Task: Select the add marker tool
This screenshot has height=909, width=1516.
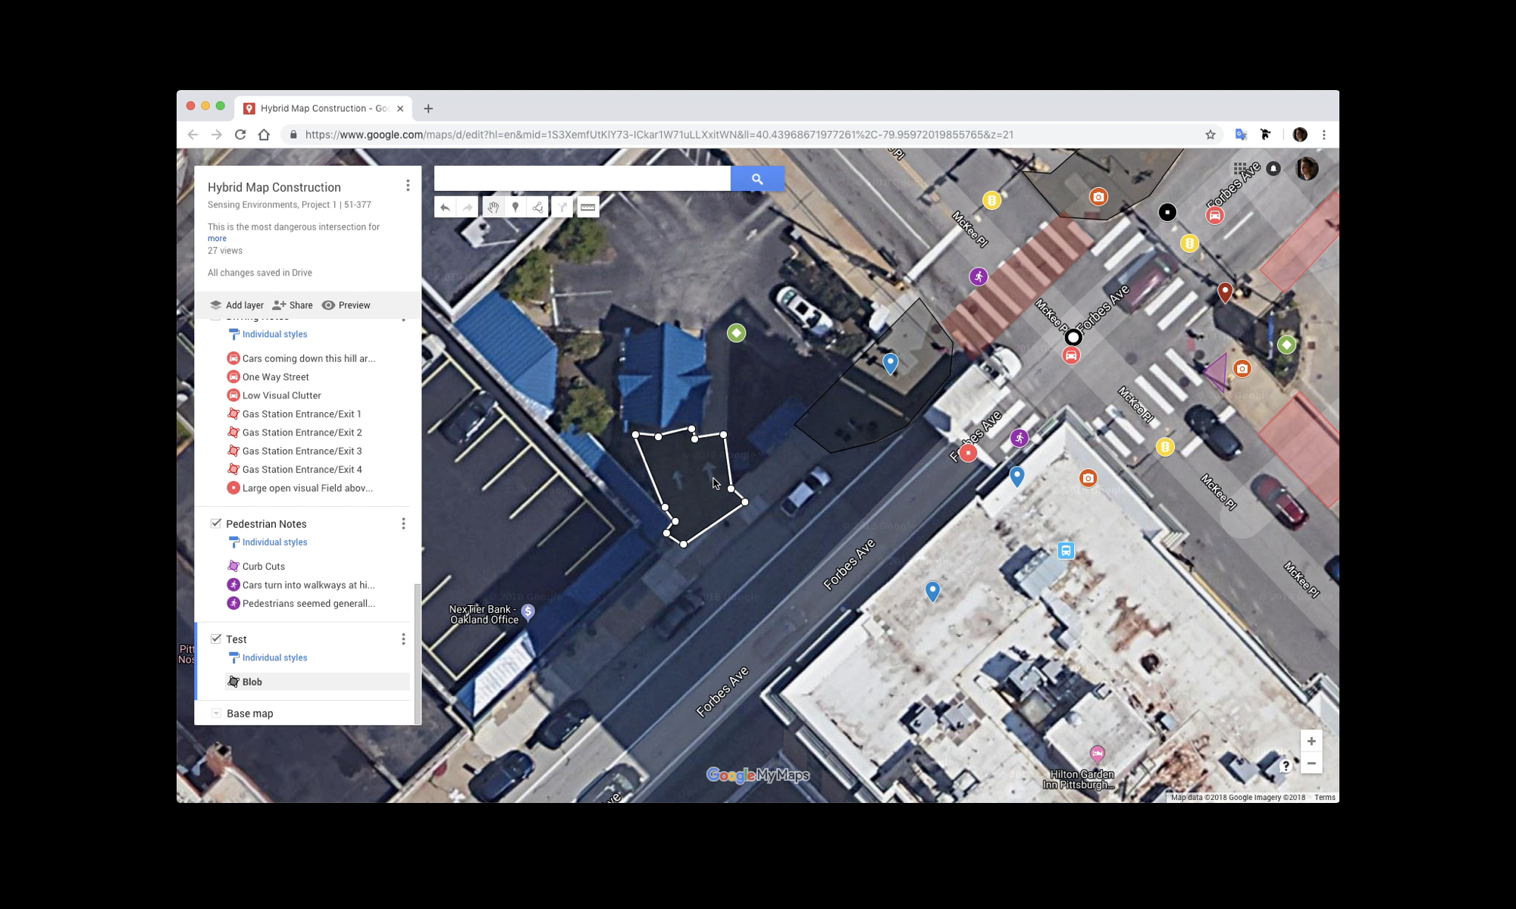Action: click(515, 208)
